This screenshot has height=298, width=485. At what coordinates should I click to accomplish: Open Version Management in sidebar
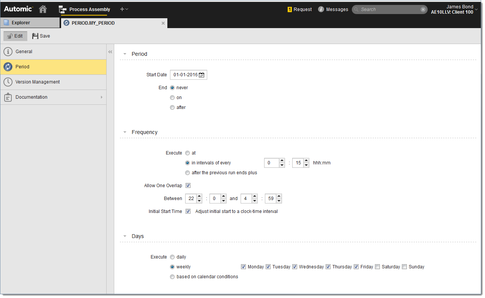click(38, 82)
